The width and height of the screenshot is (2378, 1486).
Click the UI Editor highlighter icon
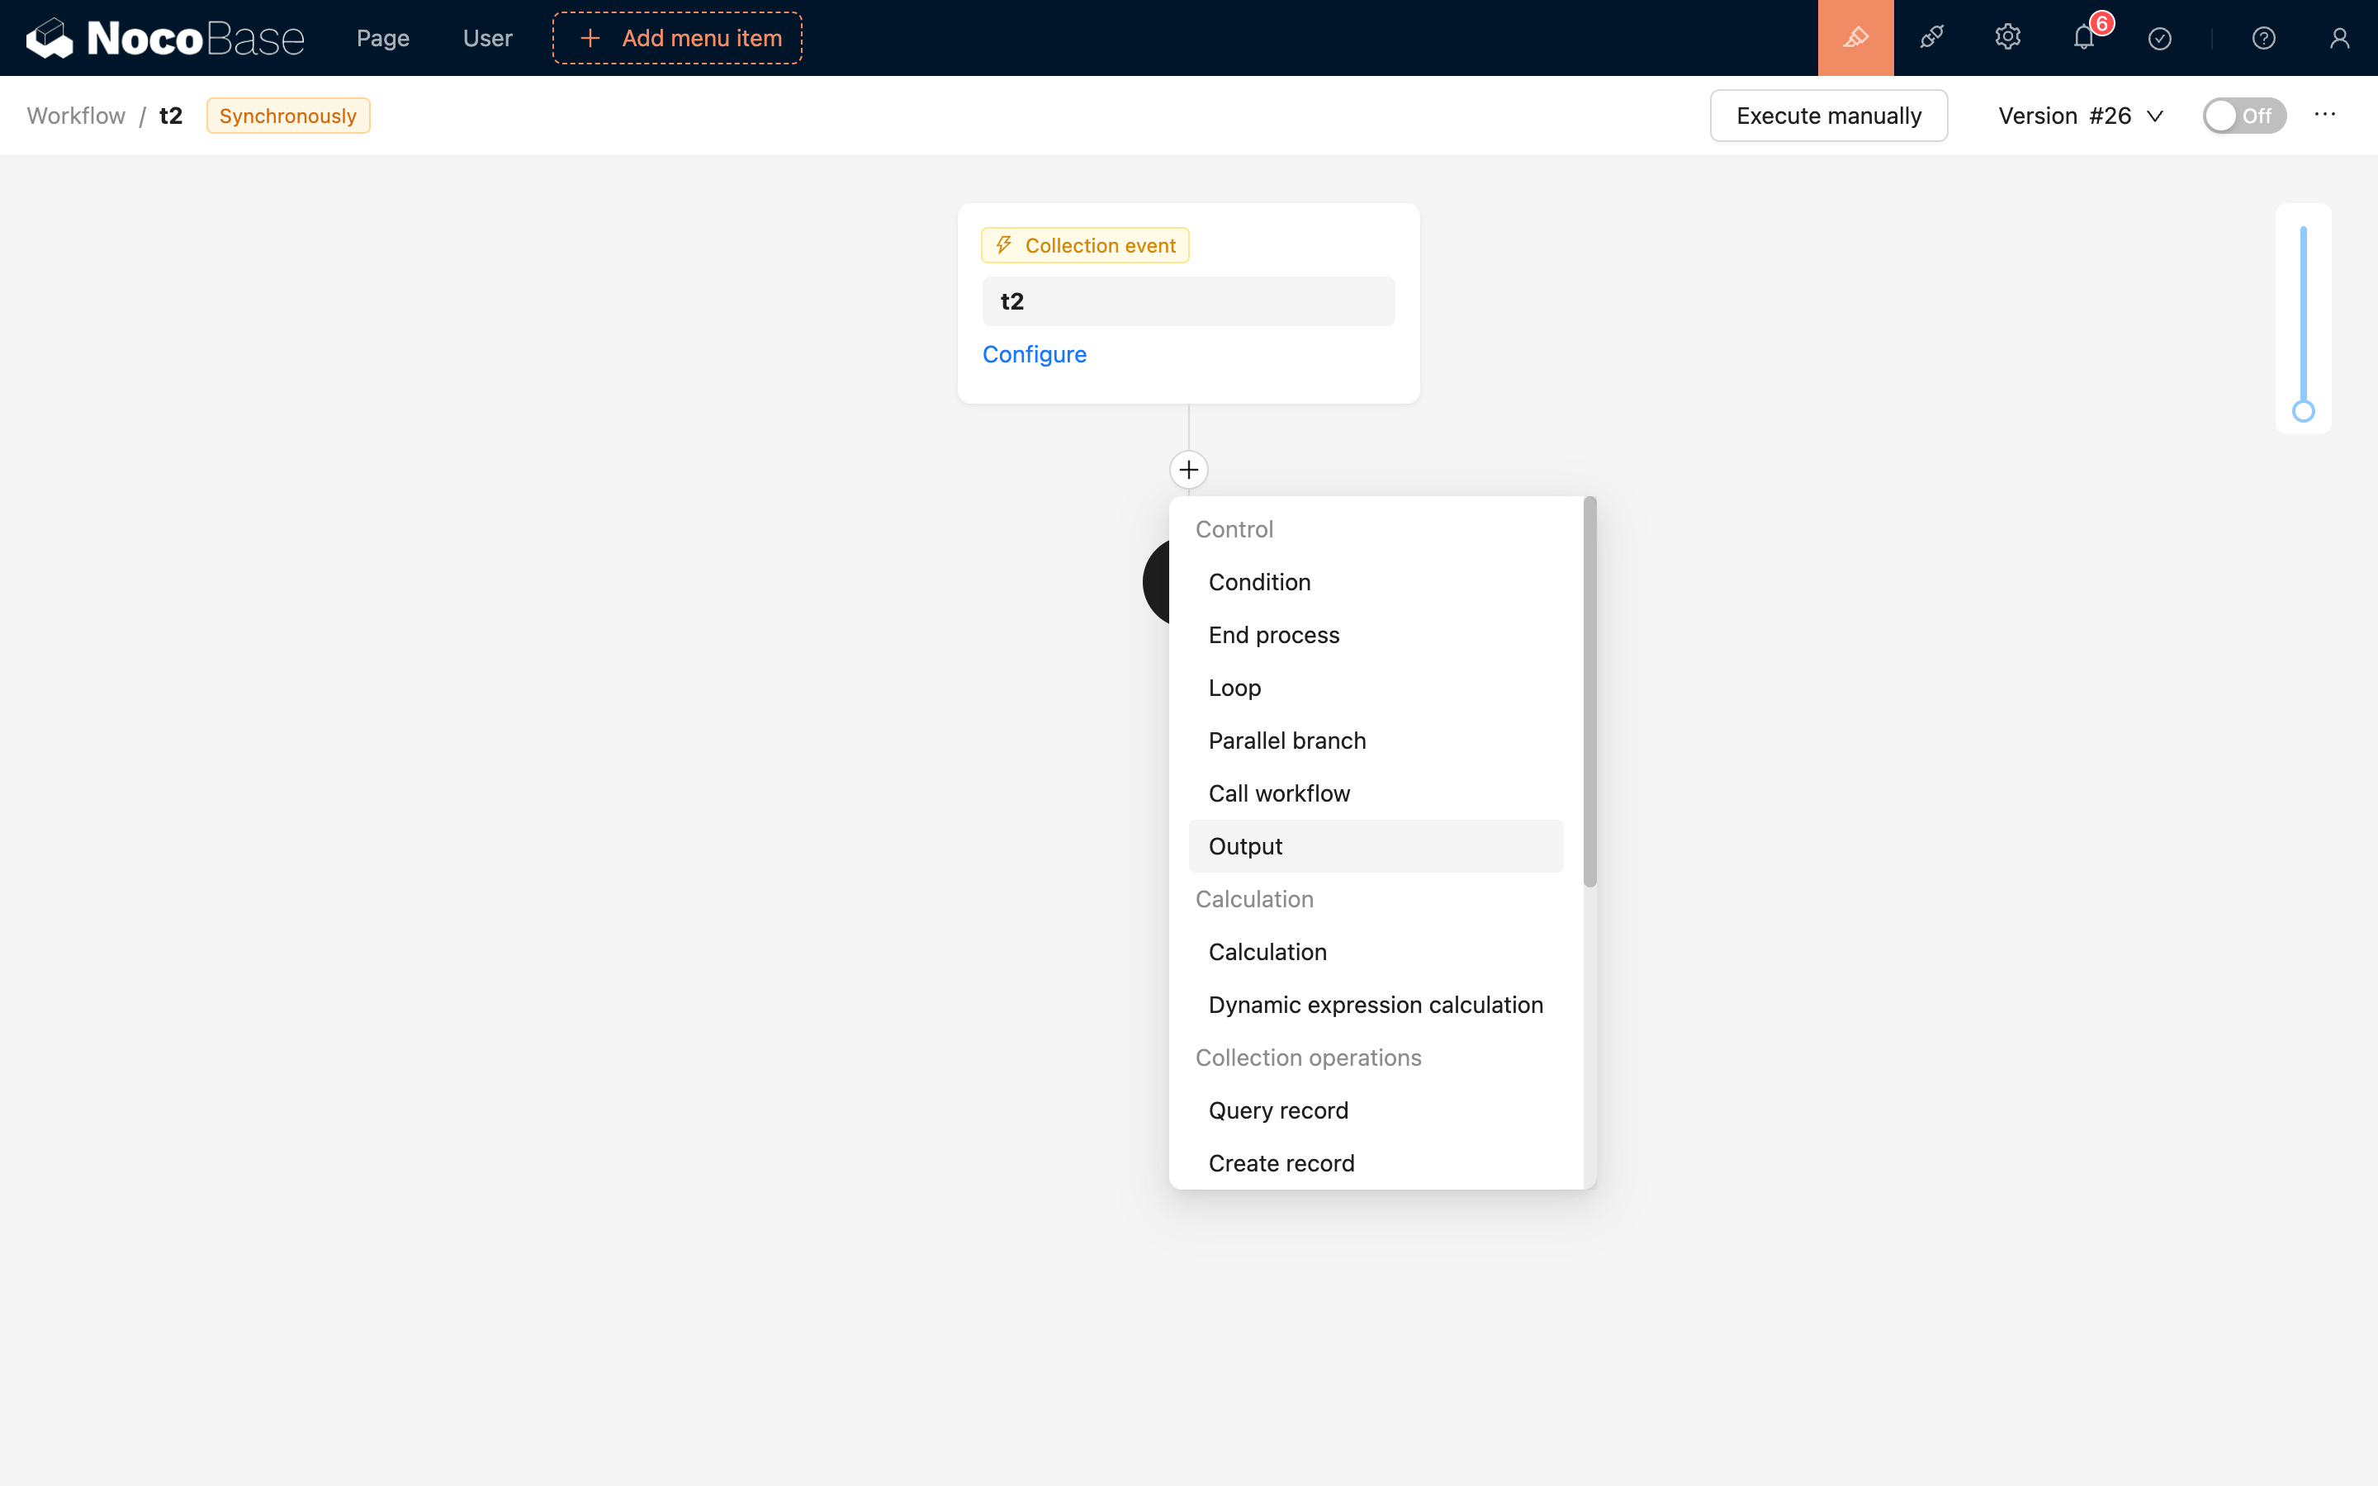pos(1855,38)
